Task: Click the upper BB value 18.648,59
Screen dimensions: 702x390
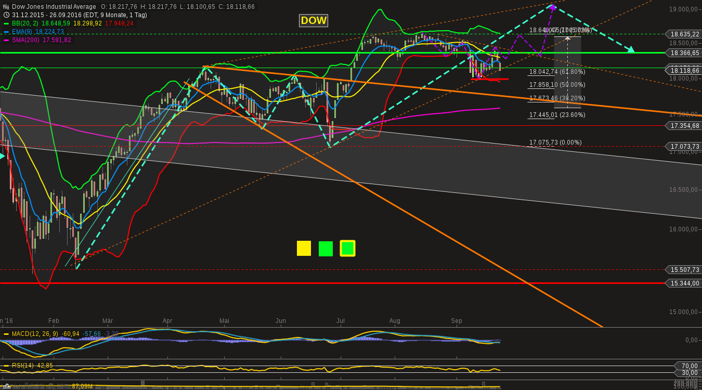Action: click(x=56, y=23)
